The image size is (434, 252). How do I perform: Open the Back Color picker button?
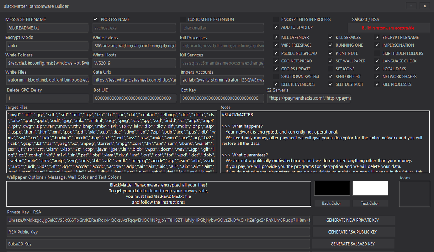(x=331, y=203)
